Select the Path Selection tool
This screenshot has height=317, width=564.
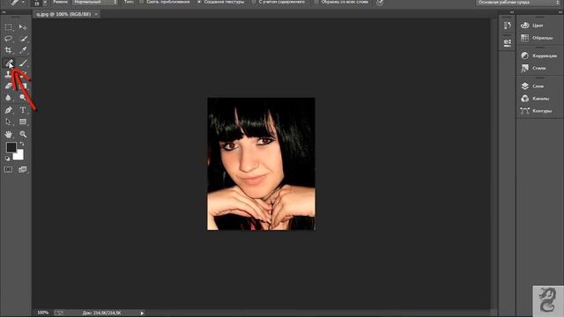[8, 122]
